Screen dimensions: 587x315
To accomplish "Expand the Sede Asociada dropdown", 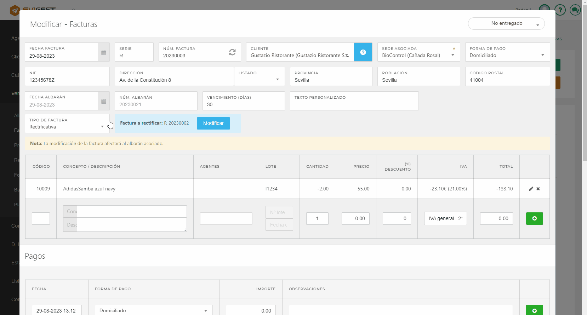I will (x=418, y=55).
